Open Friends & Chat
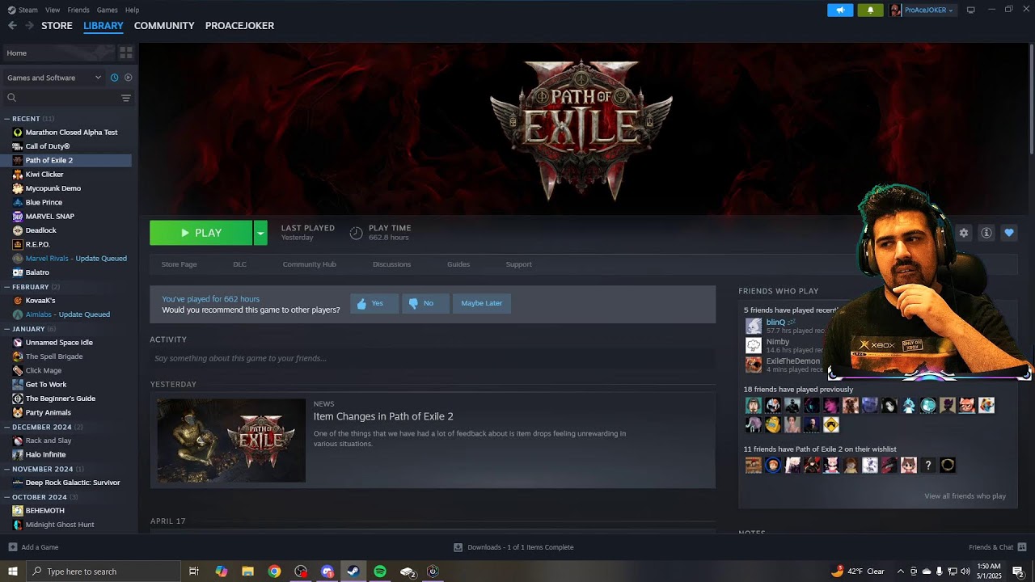The width and height of the screenshot is (1035, 582). click(998, 547)
